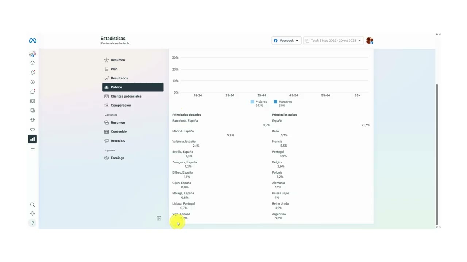Image resolution: width=467 pixels, height=262 pixels.
Task: Click the Argentina country row
Action: (321, 216)
